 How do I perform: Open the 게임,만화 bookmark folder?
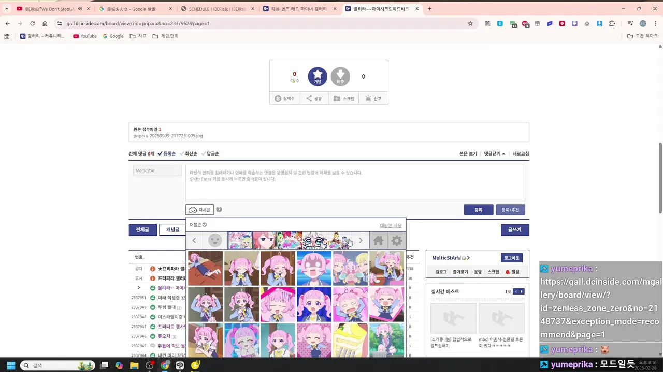click(165, 36)
